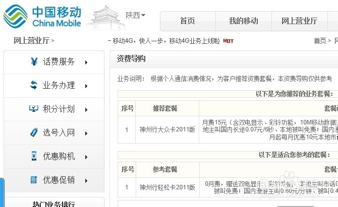338x207 pixels.
Task: Open the 积分计划 sidebar menu
Action: point(59,109)
